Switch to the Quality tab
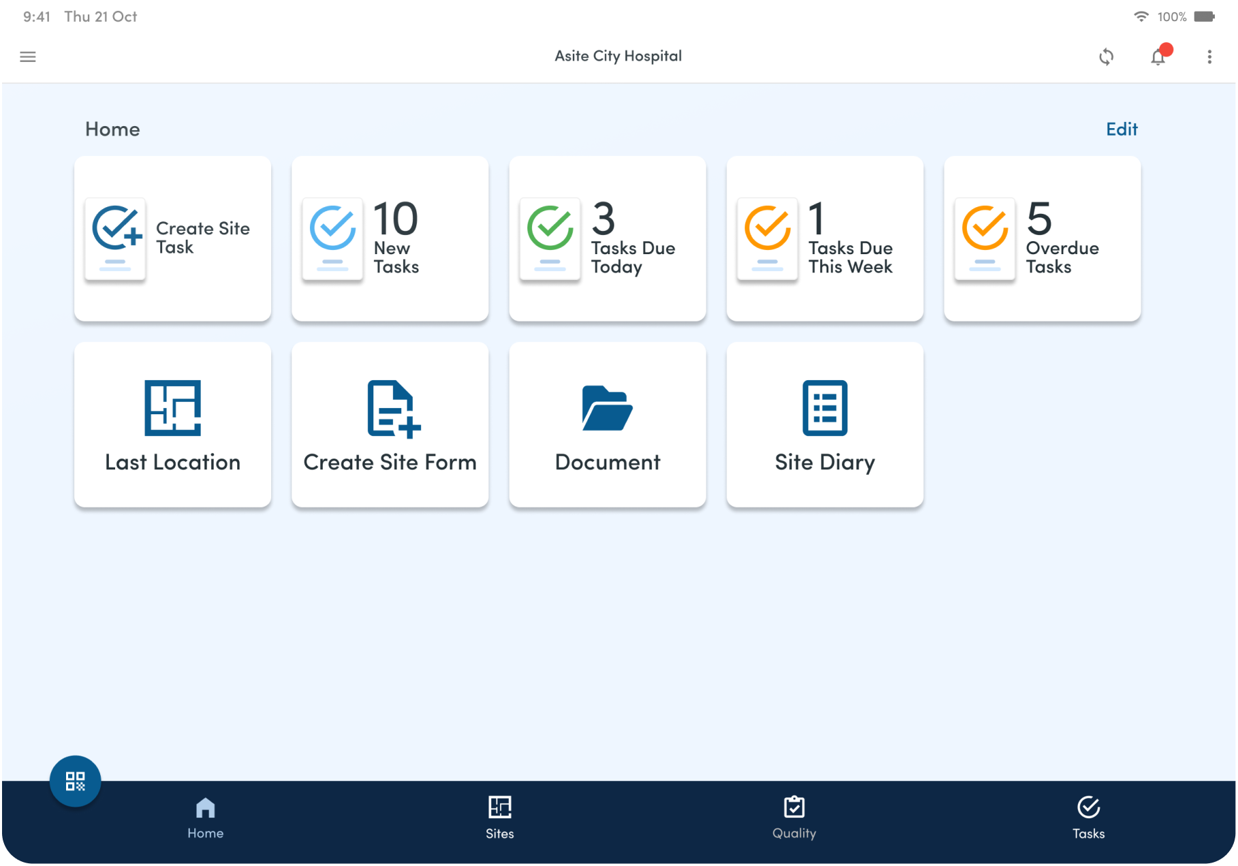The width and height of the screenshot is (1238, 866). (793, 817)
